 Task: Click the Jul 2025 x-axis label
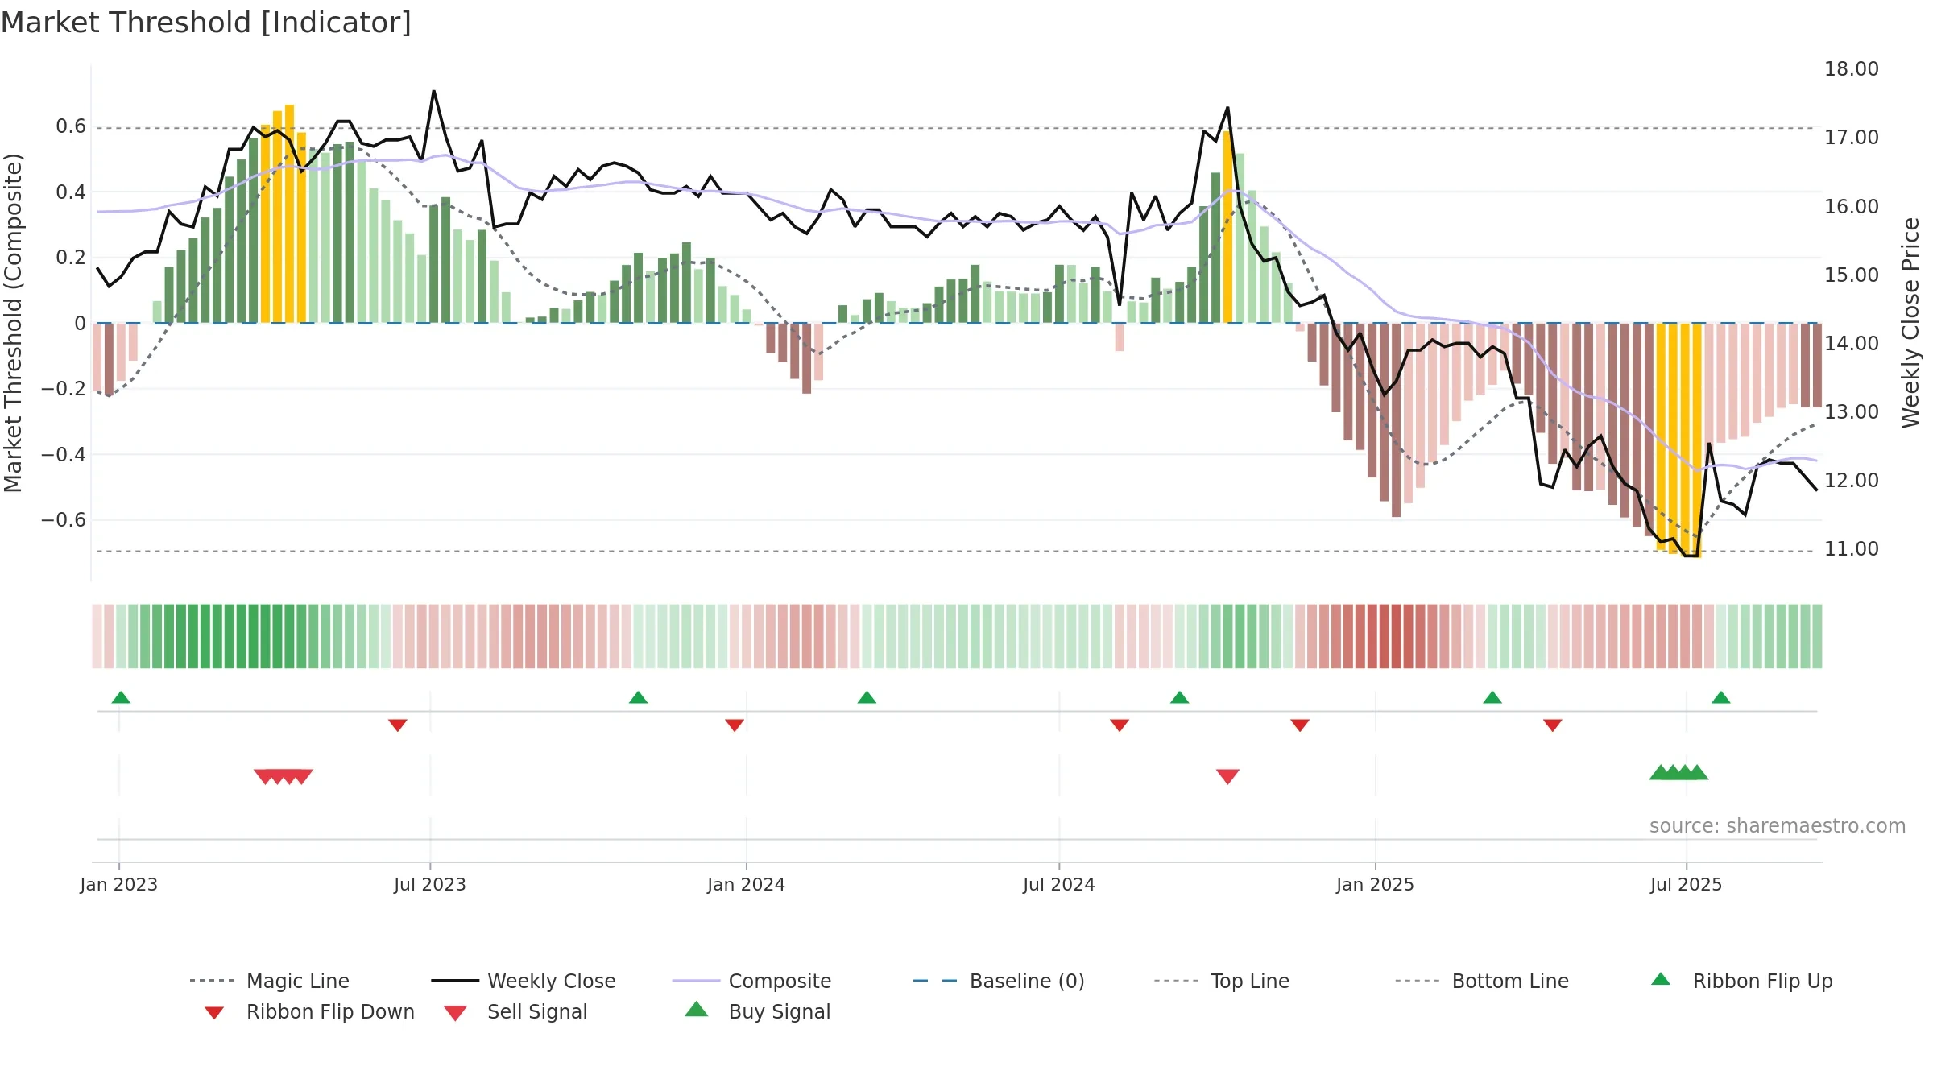coord(1687,884)
